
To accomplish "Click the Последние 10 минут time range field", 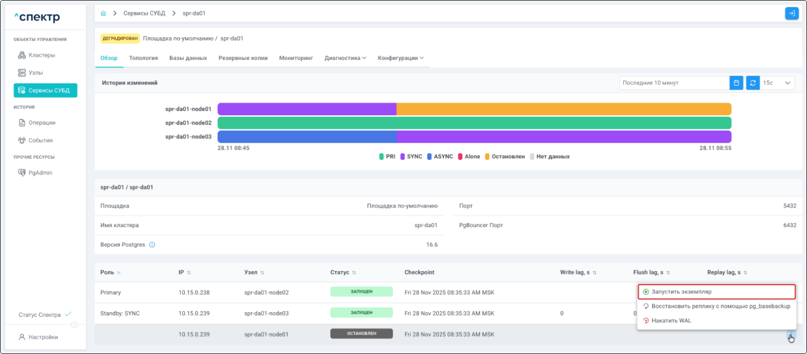I will [673, 83].
